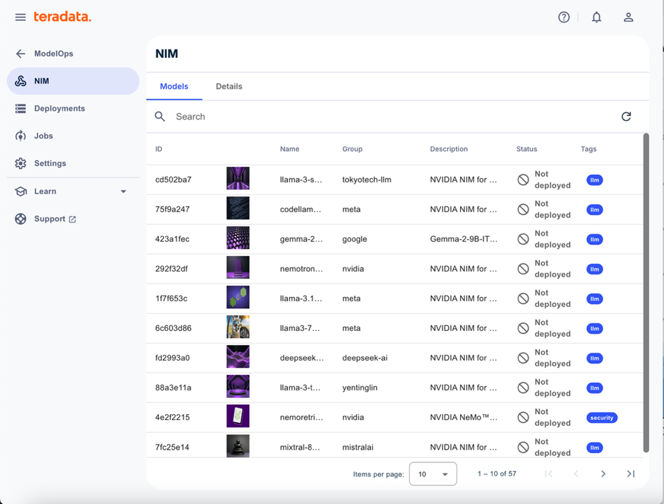Click the help question mark icon
The height and width of the screenshot is (504, 664).
point(564,17)
